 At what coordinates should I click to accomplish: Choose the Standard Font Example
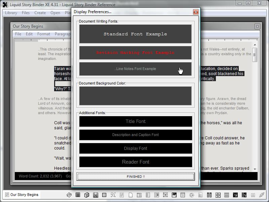pyautogui.click(x=135, y=34)
